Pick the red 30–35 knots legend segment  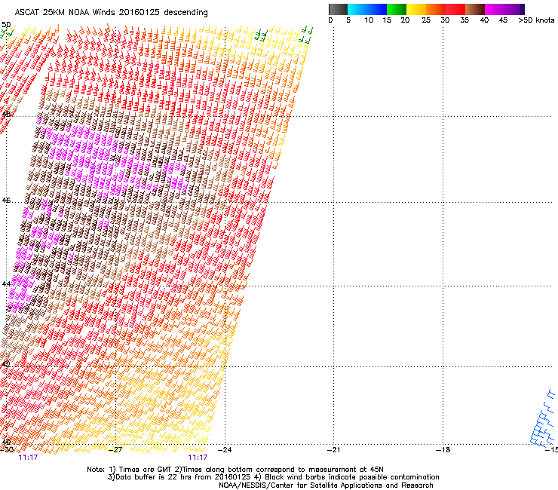[455, 9]
